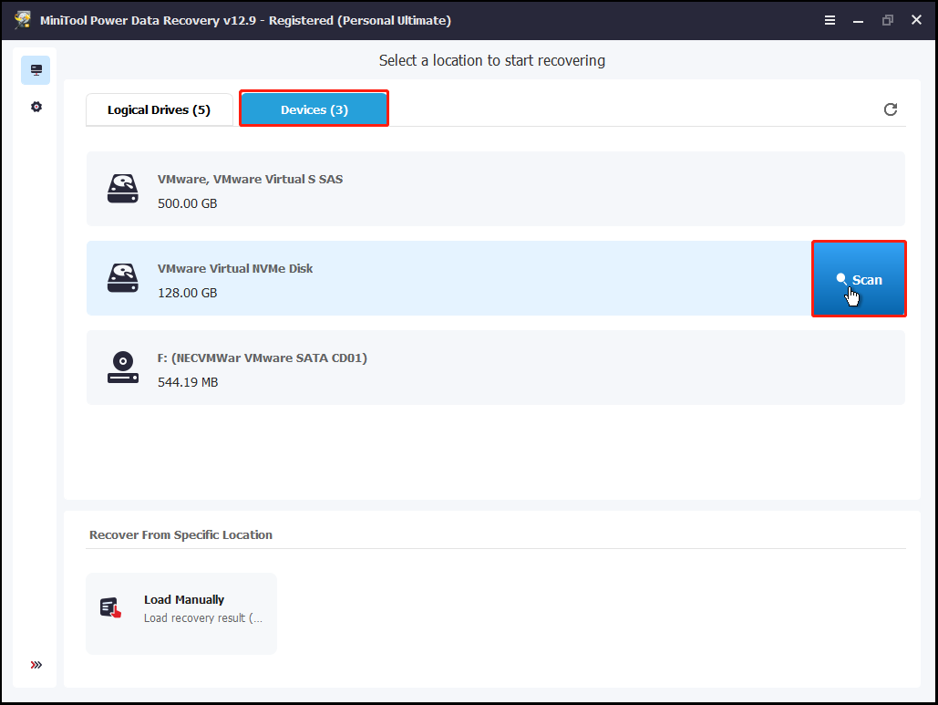The height and width of the screenshot is (705, 938).
Task: Click the 'VMware Virtual NVMe Disk' label
Action: click(x=235, y=269)
